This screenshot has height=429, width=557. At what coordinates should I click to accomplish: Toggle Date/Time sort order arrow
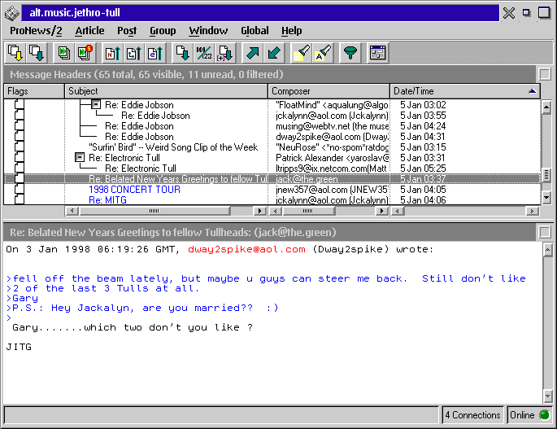(x=532, y=91)
